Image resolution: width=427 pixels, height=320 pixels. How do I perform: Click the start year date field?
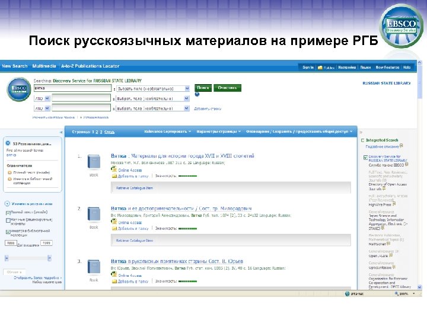11,243
